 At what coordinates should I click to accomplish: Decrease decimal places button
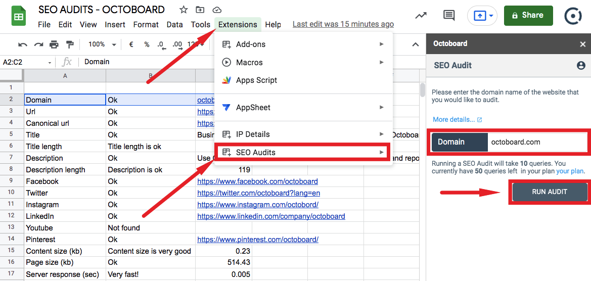coord(161,45)
